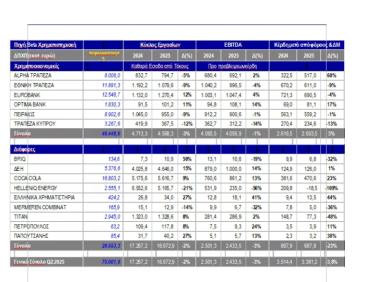This screenshot has height=282, width=365.
Task: Select Ελληνικά Χρηματιστήρια EBITDA change '41%'
Action: 256,197
